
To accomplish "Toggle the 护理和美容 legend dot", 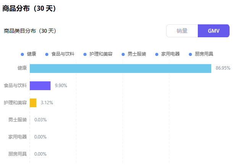I will point(85,54).
